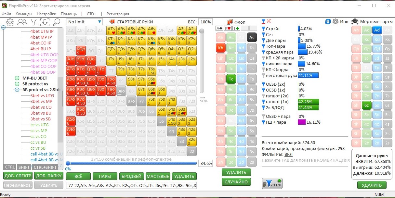Toggle the средняя пара filter funnel

tap(264, 52)
